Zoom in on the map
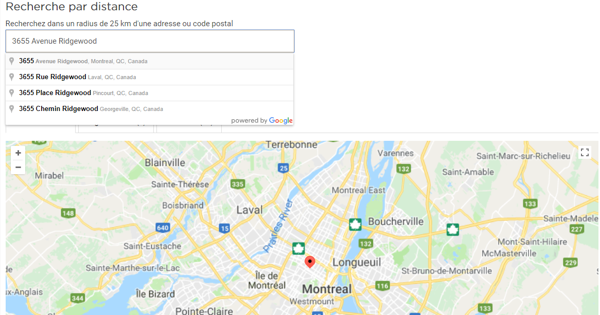This screenshot has height=315, width=600. (18, 153)
